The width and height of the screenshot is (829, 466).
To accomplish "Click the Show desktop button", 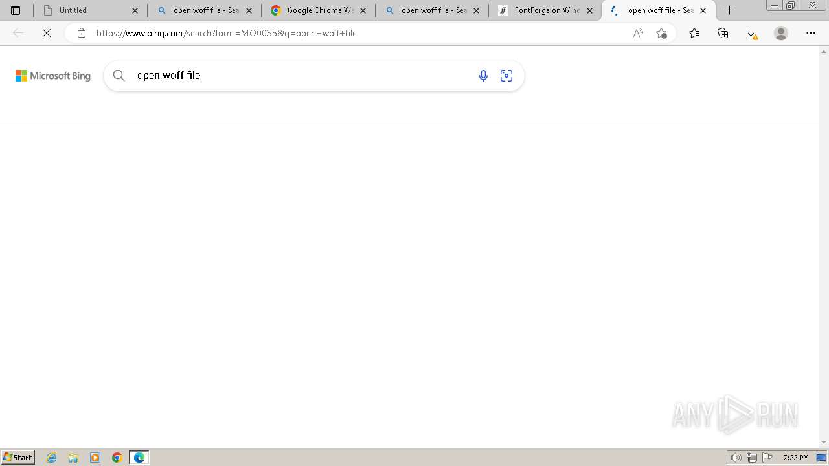I will click(x=821, y=458).
